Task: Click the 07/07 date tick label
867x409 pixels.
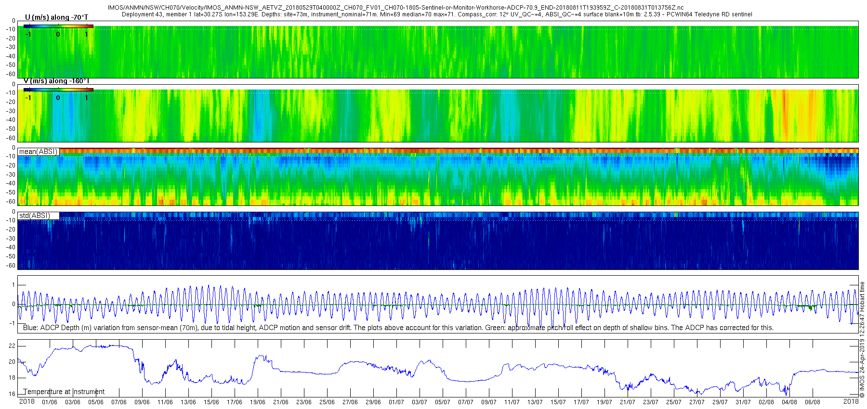Action: click(x=466, y=402)
